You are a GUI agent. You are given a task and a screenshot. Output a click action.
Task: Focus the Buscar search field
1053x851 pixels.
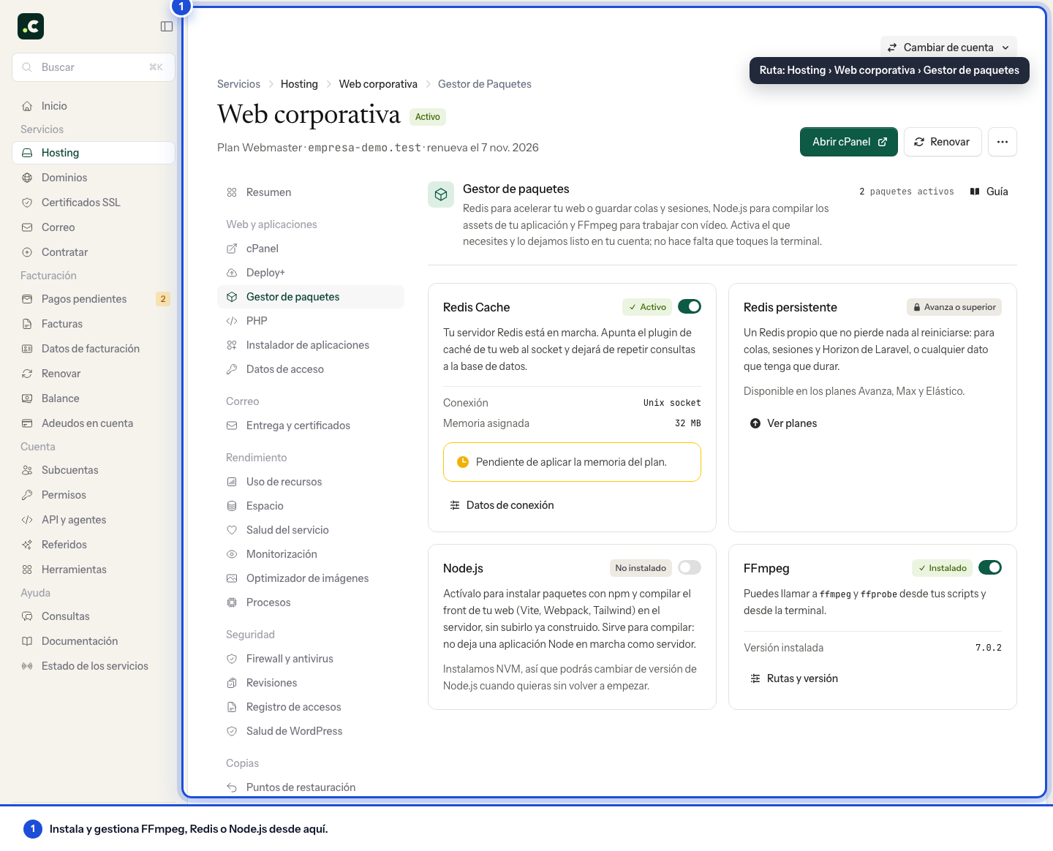[94, 67]
